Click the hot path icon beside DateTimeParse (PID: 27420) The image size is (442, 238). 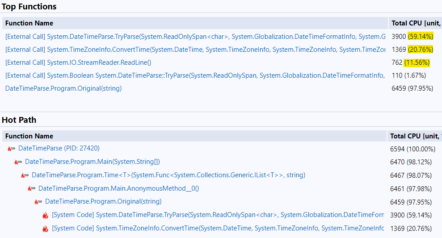click(x=11, y=149)
